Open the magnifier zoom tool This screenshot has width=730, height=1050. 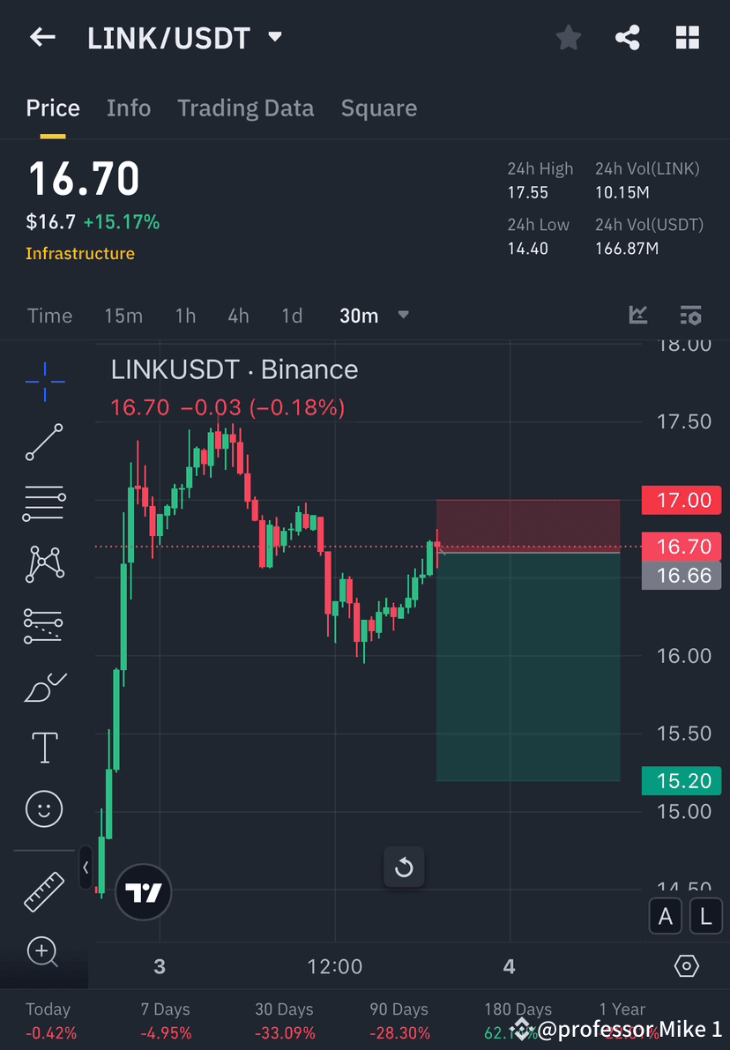point(44,952)
